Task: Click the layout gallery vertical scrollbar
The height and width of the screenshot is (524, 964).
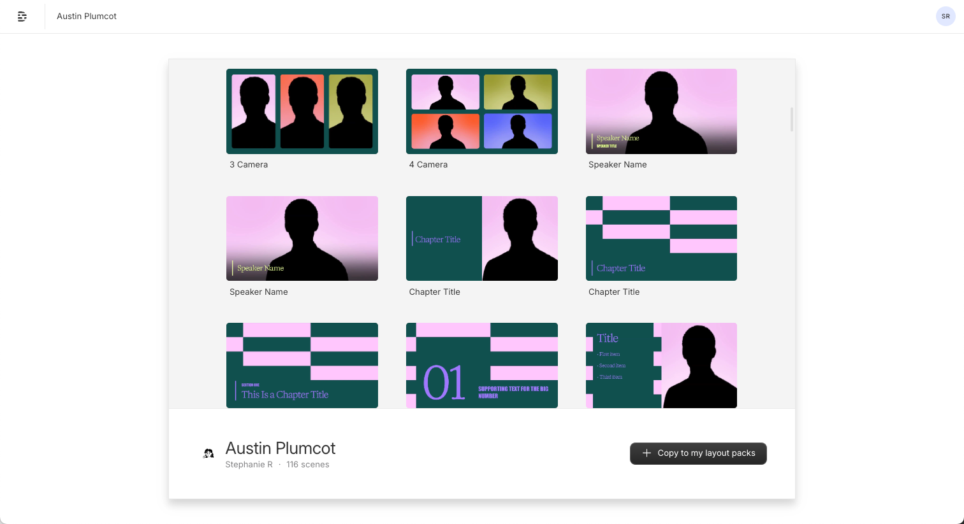Action: pos(792,120)
